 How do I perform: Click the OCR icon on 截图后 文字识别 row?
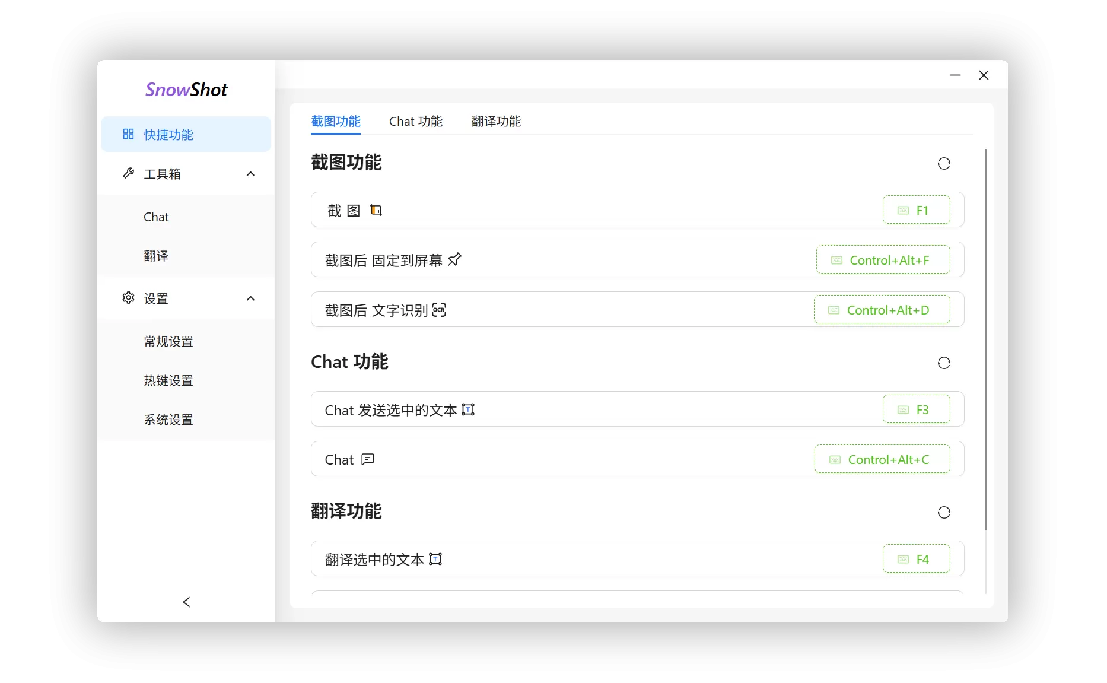[x=439, y=310]
